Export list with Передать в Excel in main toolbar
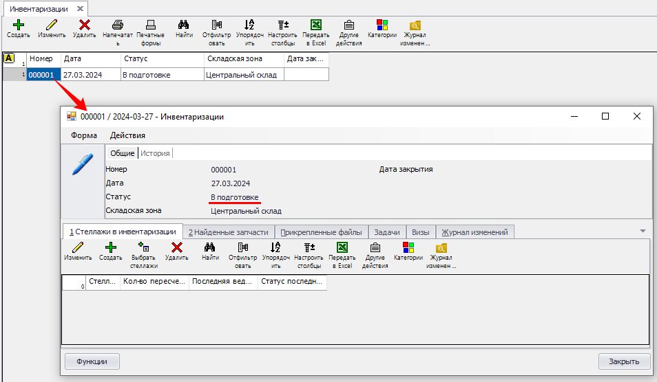The height and width of the screenshot is (382, 657). pos(316,25)
